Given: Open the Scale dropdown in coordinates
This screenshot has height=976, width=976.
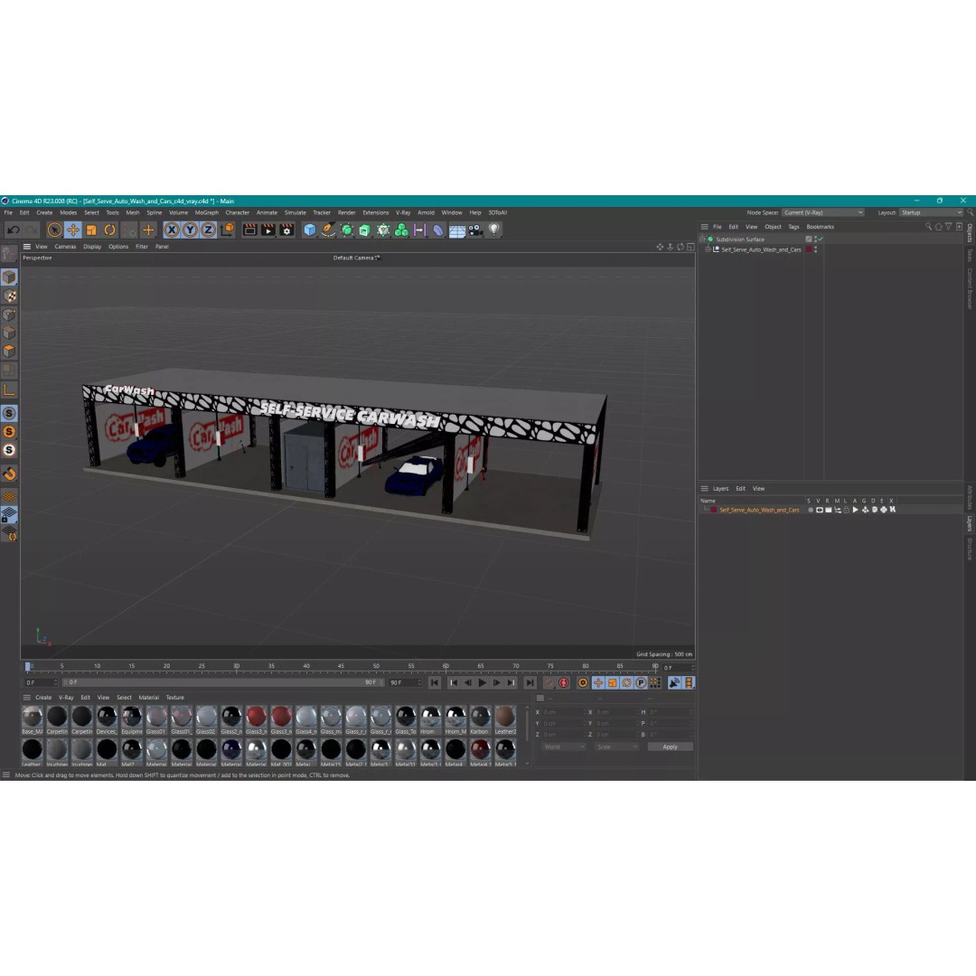Looking at the screenshot, I should [616, 747].
